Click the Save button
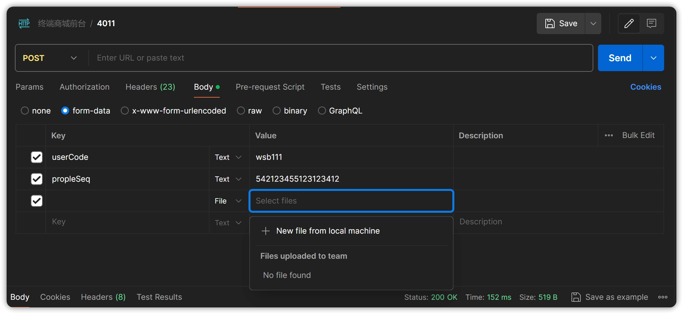The width and height of the screenshot is (683, 314). pos(561,23)
